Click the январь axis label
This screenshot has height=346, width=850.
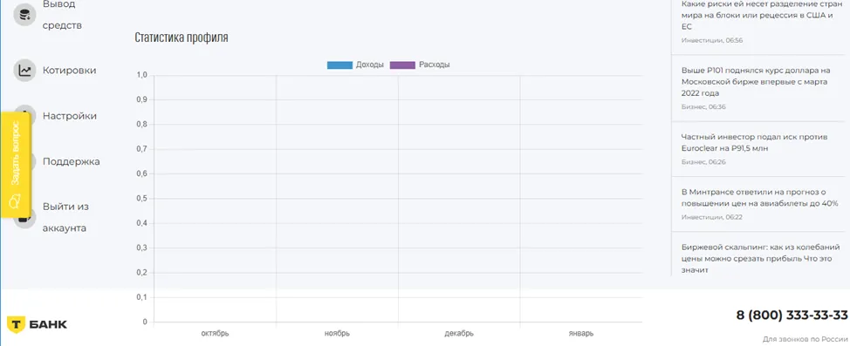pyautogui.click(x=581, y=334)
